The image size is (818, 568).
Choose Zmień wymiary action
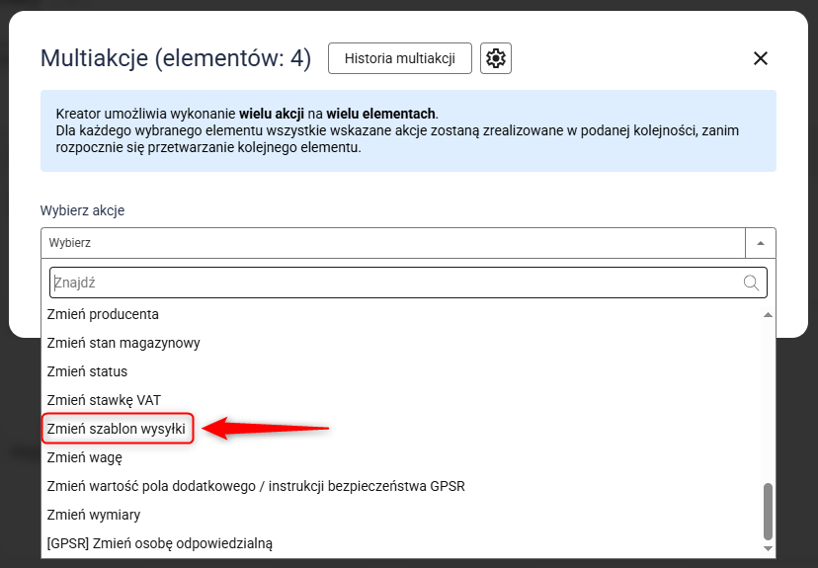click(x=93, y=515)
